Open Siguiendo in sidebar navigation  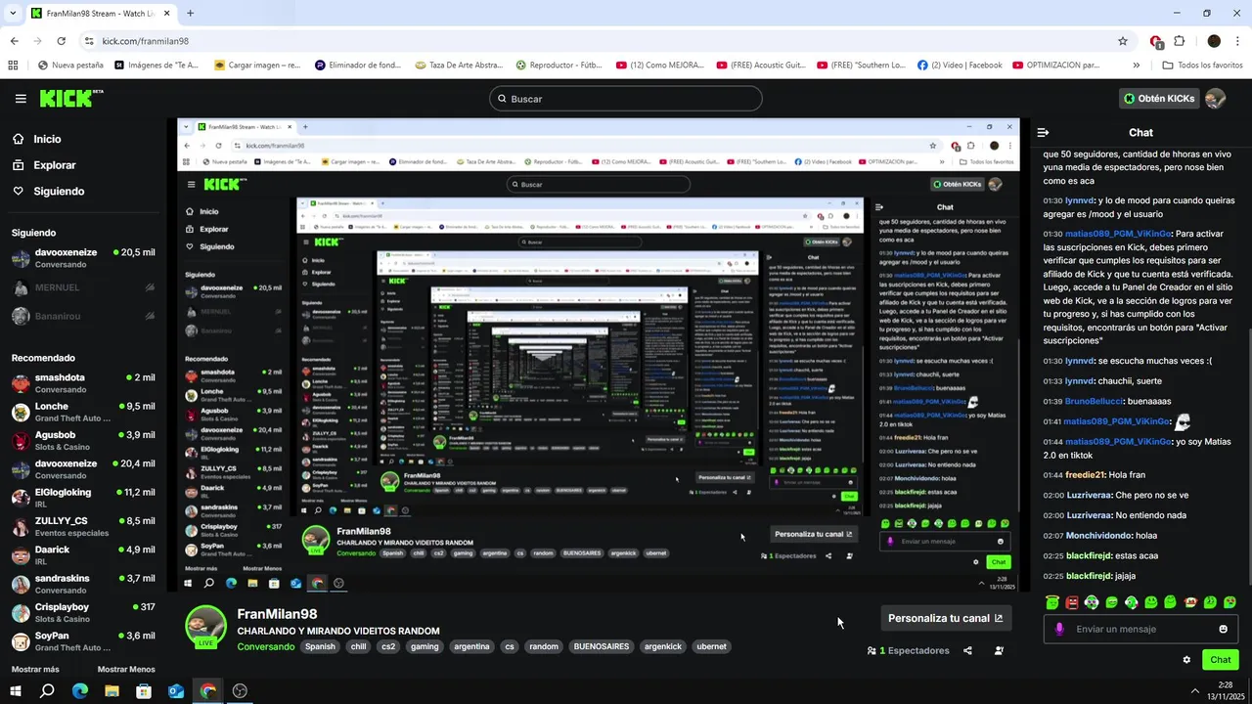48,192
